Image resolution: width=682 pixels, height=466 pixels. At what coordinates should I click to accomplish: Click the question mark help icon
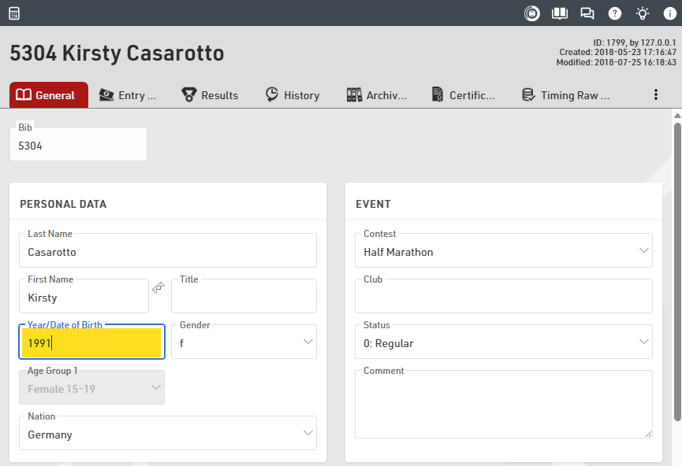tap(615, 13)
